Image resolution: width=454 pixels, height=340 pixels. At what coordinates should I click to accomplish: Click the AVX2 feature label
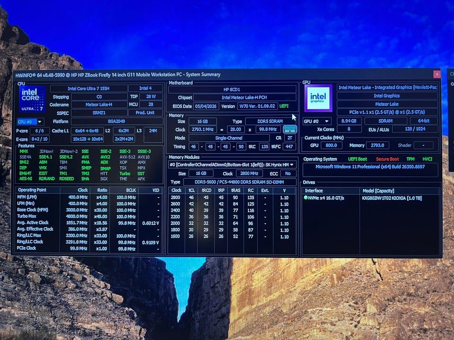[105, 157]
